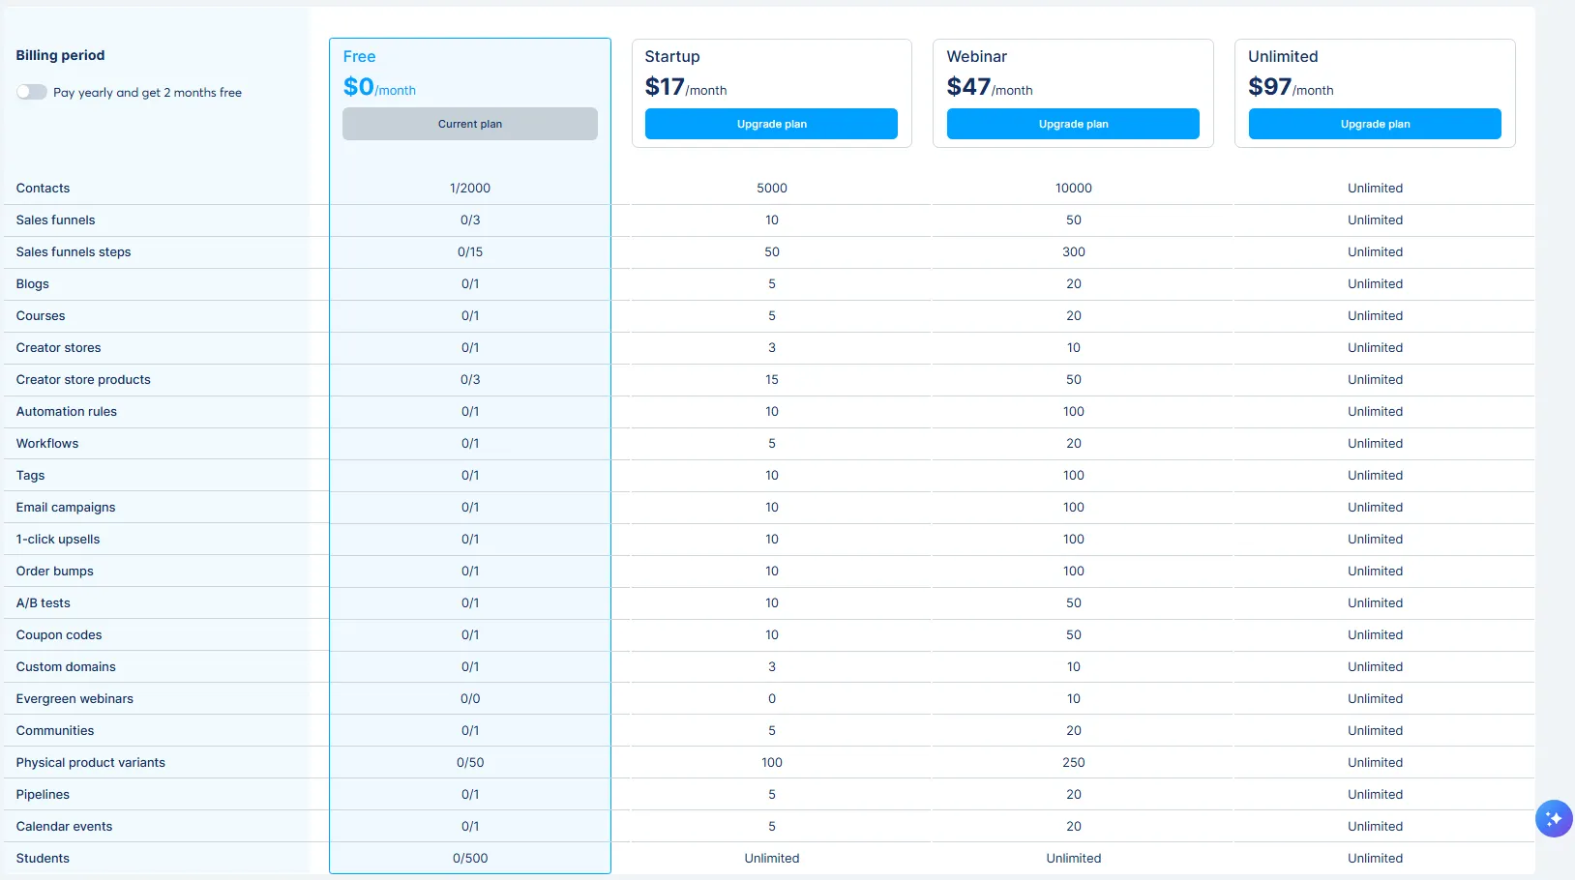Click the $97/month price
This screenshot has width=1575, height=880.
pyautogui.click(x=1291, y=87)
